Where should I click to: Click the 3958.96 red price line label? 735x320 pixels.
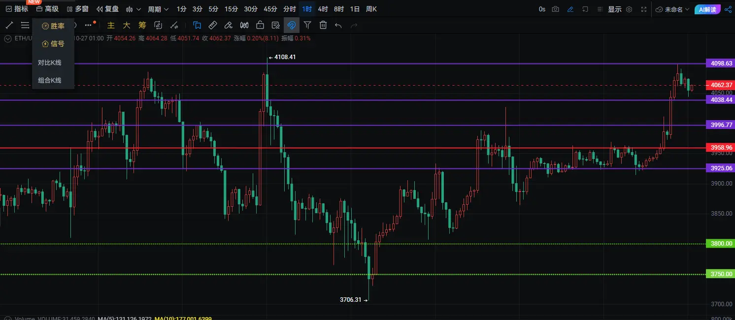click(720, 148)
